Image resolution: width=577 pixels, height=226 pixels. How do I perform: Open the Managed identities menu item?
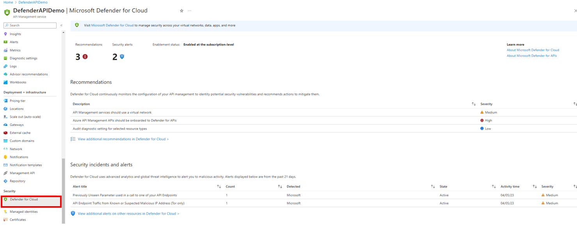click(23, 212)
